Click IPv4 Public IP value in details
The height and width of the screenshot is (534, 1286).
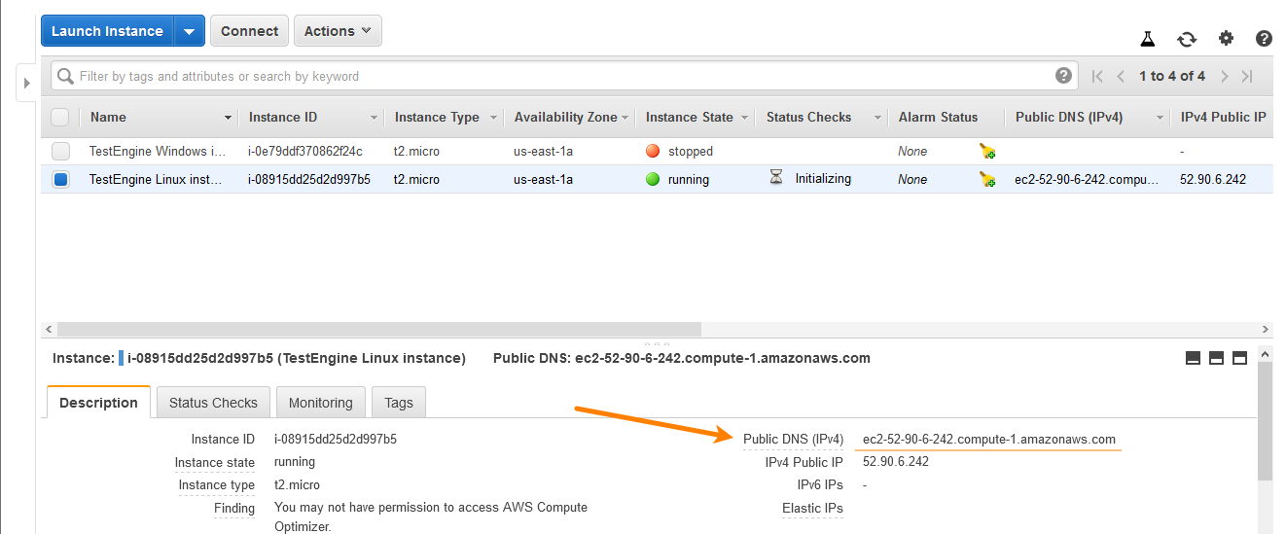pyautogui.click(x=896, y=462)
